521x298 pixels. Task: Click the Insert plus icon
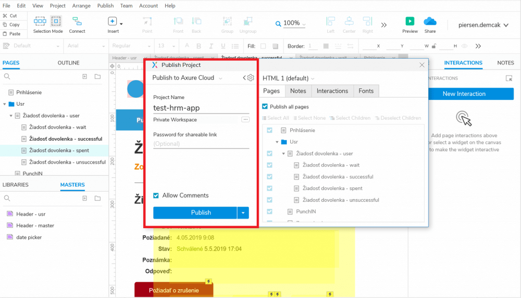tap(113, 21)
